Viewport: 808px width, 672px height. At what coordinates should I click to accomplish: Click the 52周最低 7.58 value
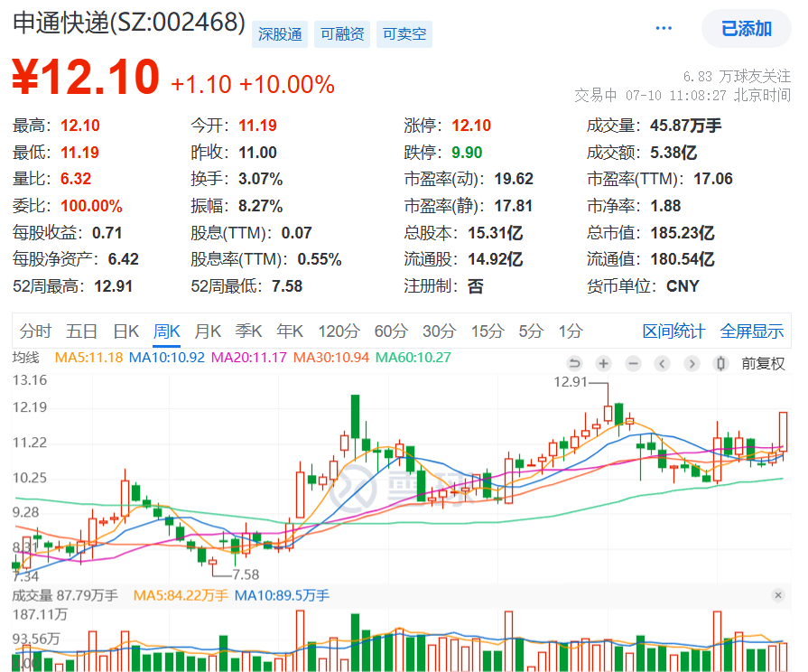[287, 286]
